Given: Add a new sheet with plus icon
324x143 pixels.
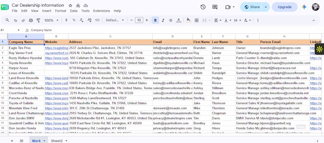Looking at the screenshot, I should click(12, 141).
